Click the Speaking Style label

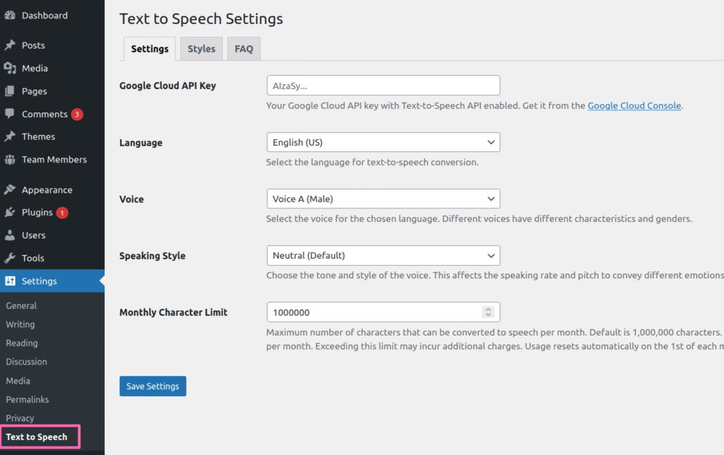click(x=153, y=256)
